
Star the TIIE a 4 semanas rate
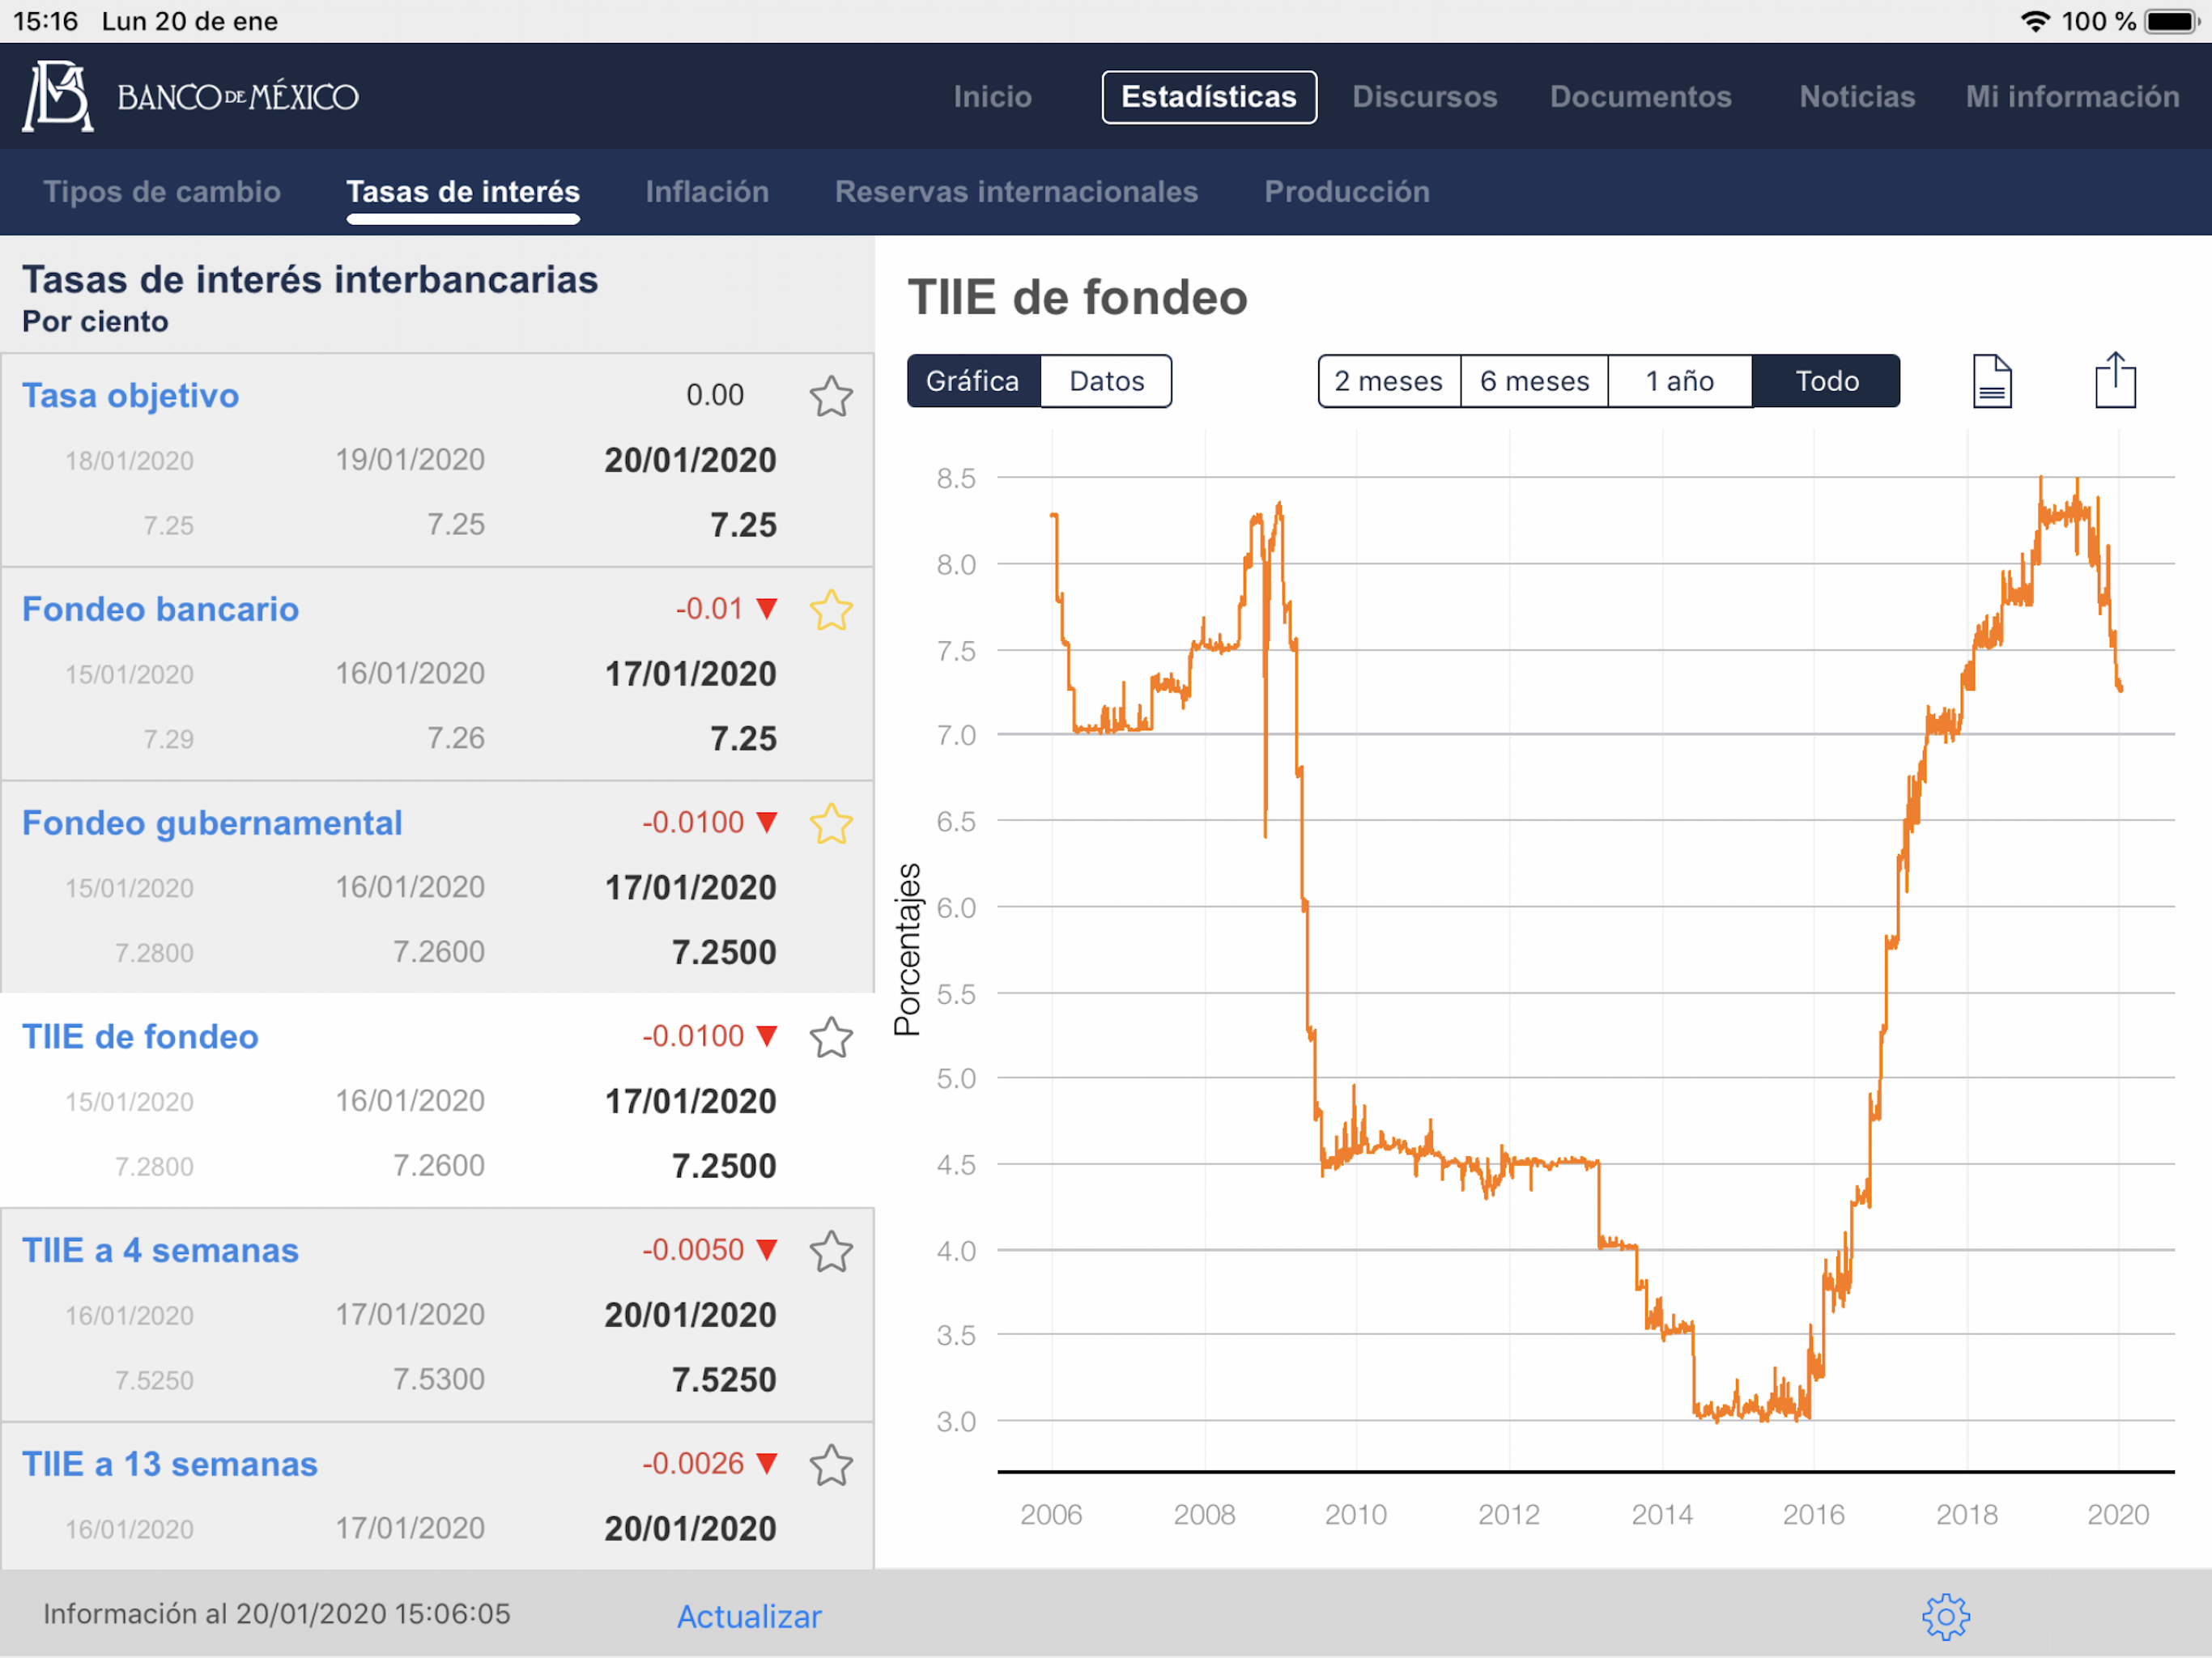pos(831,1251)
